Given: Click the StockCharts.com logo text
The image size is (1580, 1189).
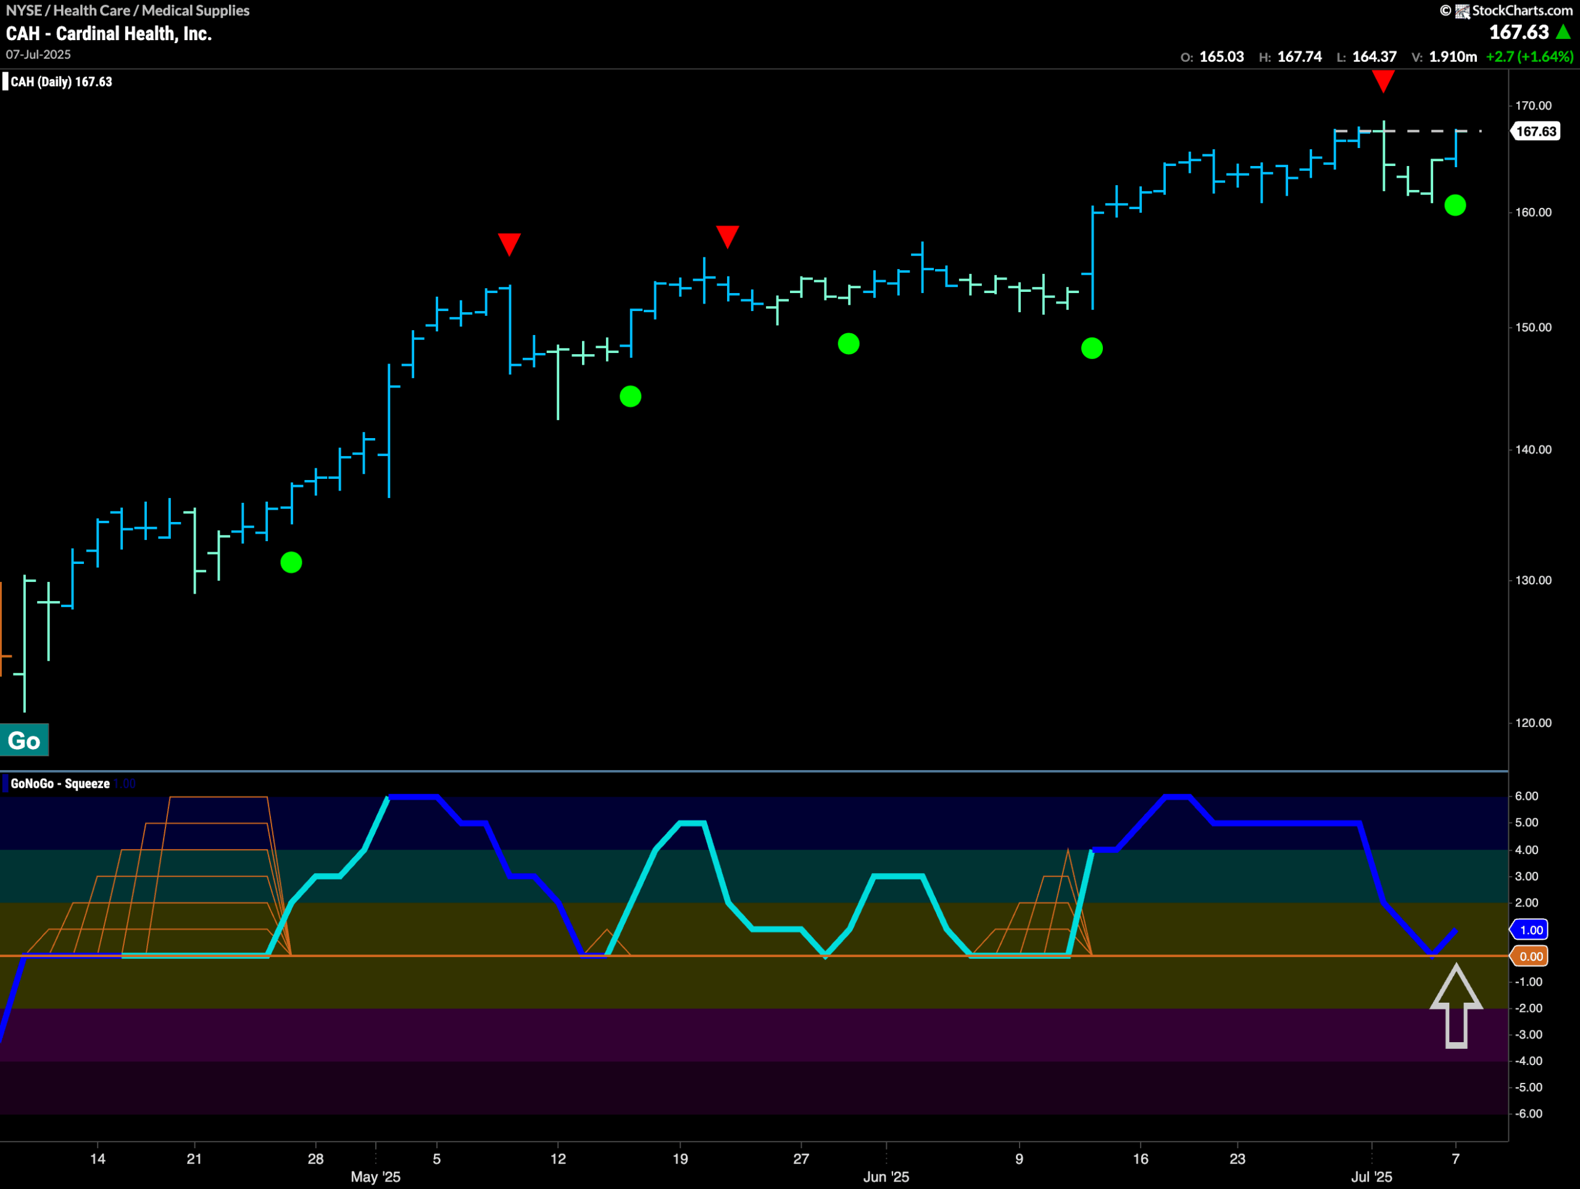Looking at the screenshot, I should [1521, 10].
